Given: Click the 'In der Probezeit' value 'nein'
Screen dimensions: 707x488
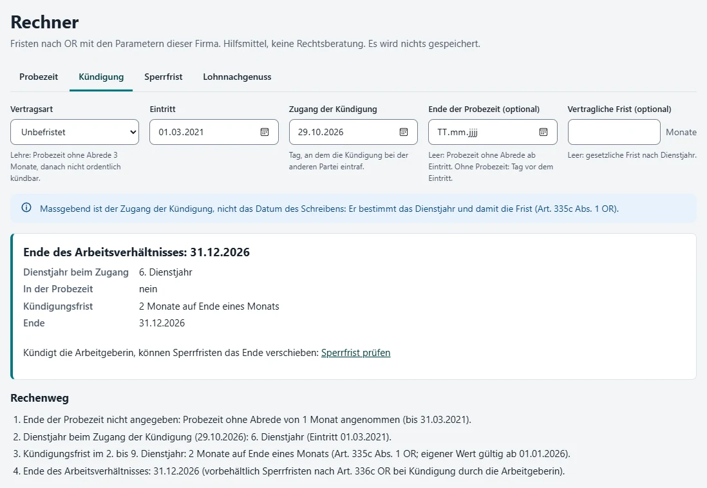Looking at the screenshot, I should (x=148, y=289).
